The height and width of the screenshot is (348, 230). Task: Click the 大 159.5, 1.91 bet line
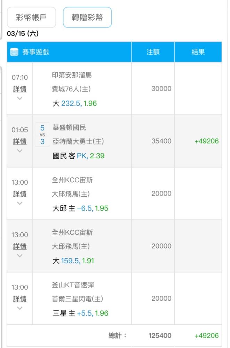[73, 261]
